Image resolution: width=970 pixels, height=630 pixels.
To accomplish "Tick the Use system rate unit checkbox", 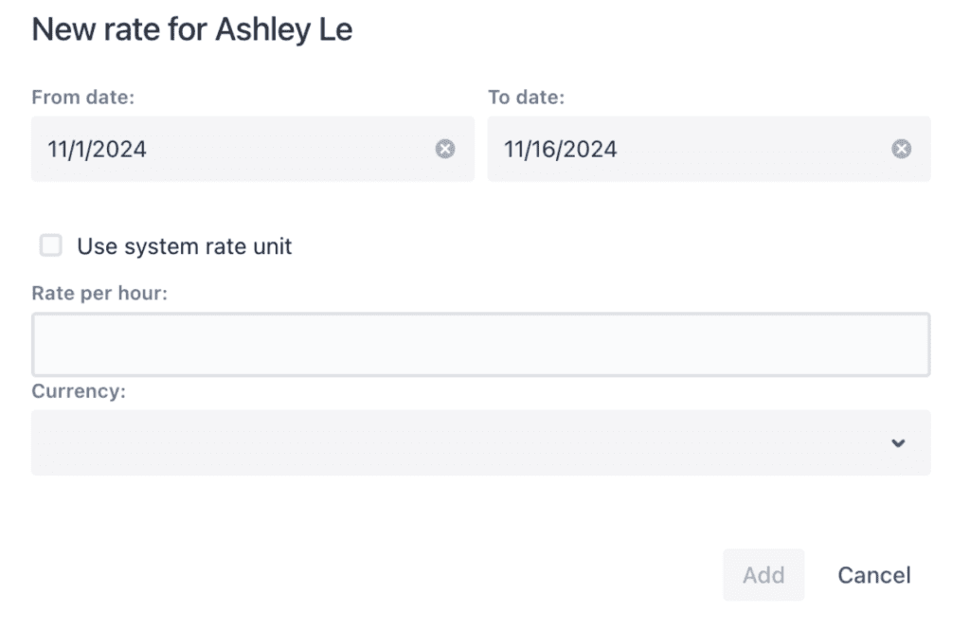I will point(51,245).
